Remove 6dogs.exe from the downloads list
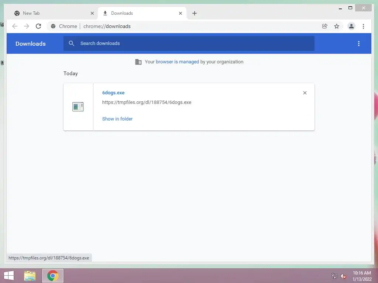Image resolution: width=378 pixels, height=283 pixels. 305,93
